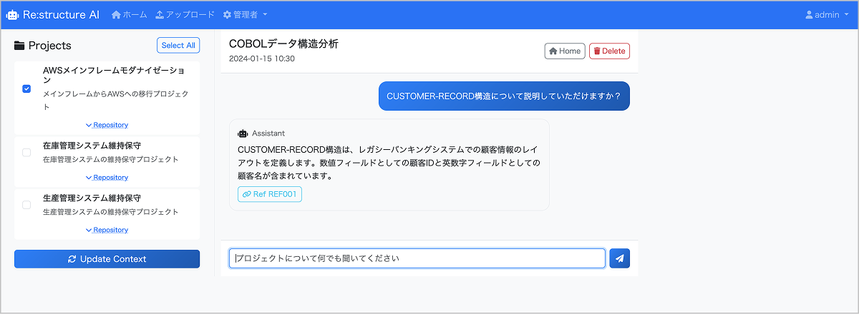This screenshot has height=314, width=859.
Task: Click the user message about CUSTOMER-RECORD構造
Action: (x=504, y=96)
